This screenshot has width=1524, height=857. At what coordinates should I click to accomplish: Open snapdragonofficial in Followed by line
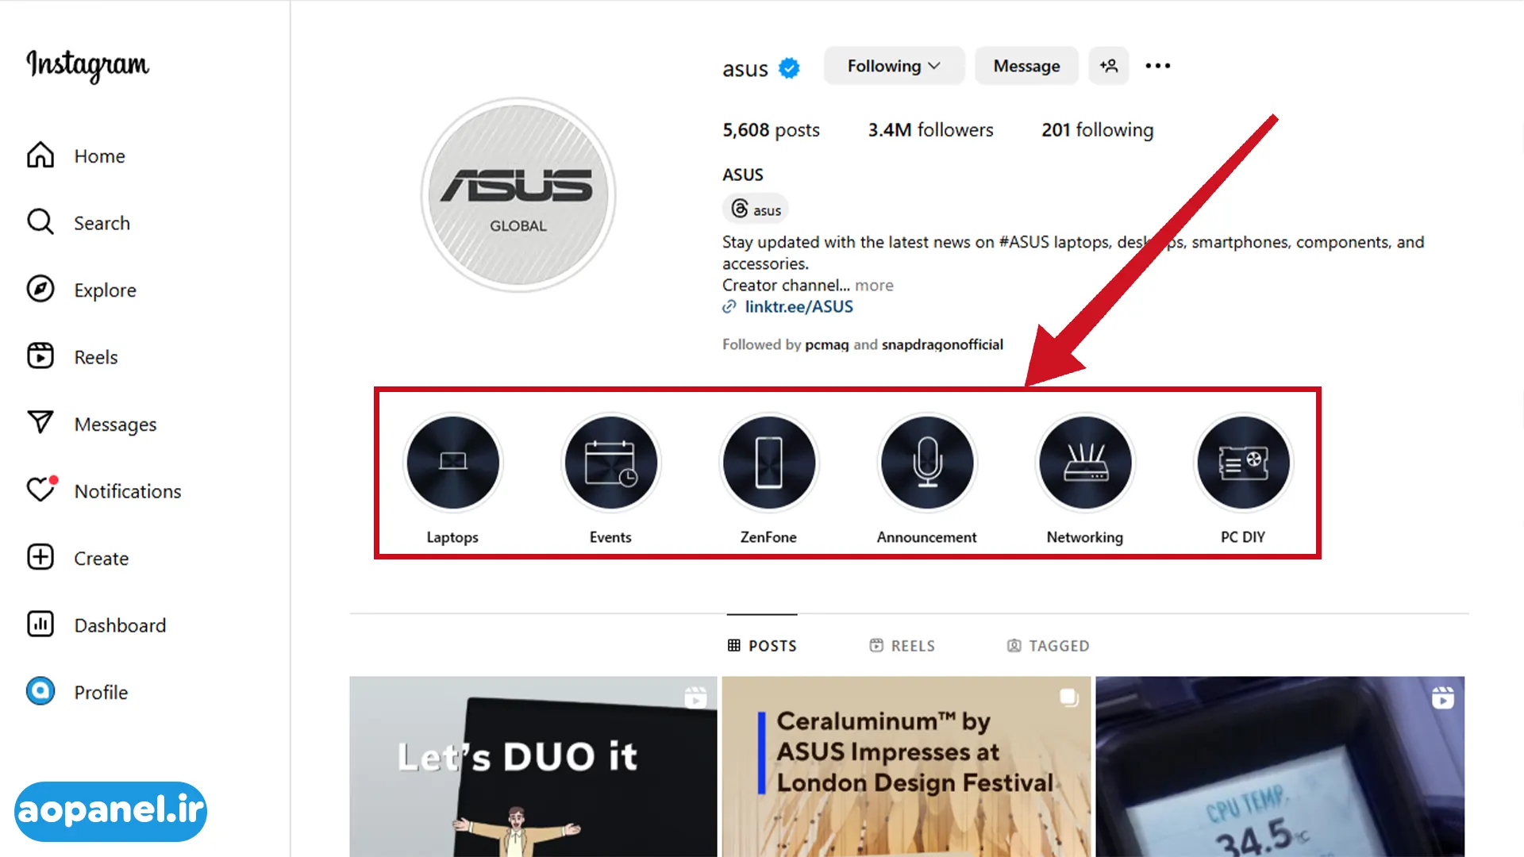coord(942,344)
